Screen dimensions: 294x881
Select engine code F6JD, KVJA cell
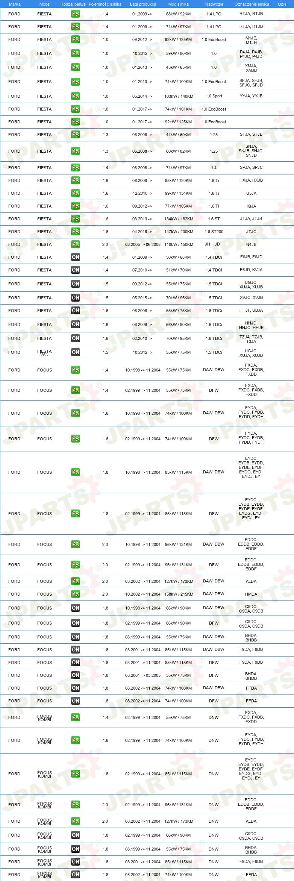(251, 270)
